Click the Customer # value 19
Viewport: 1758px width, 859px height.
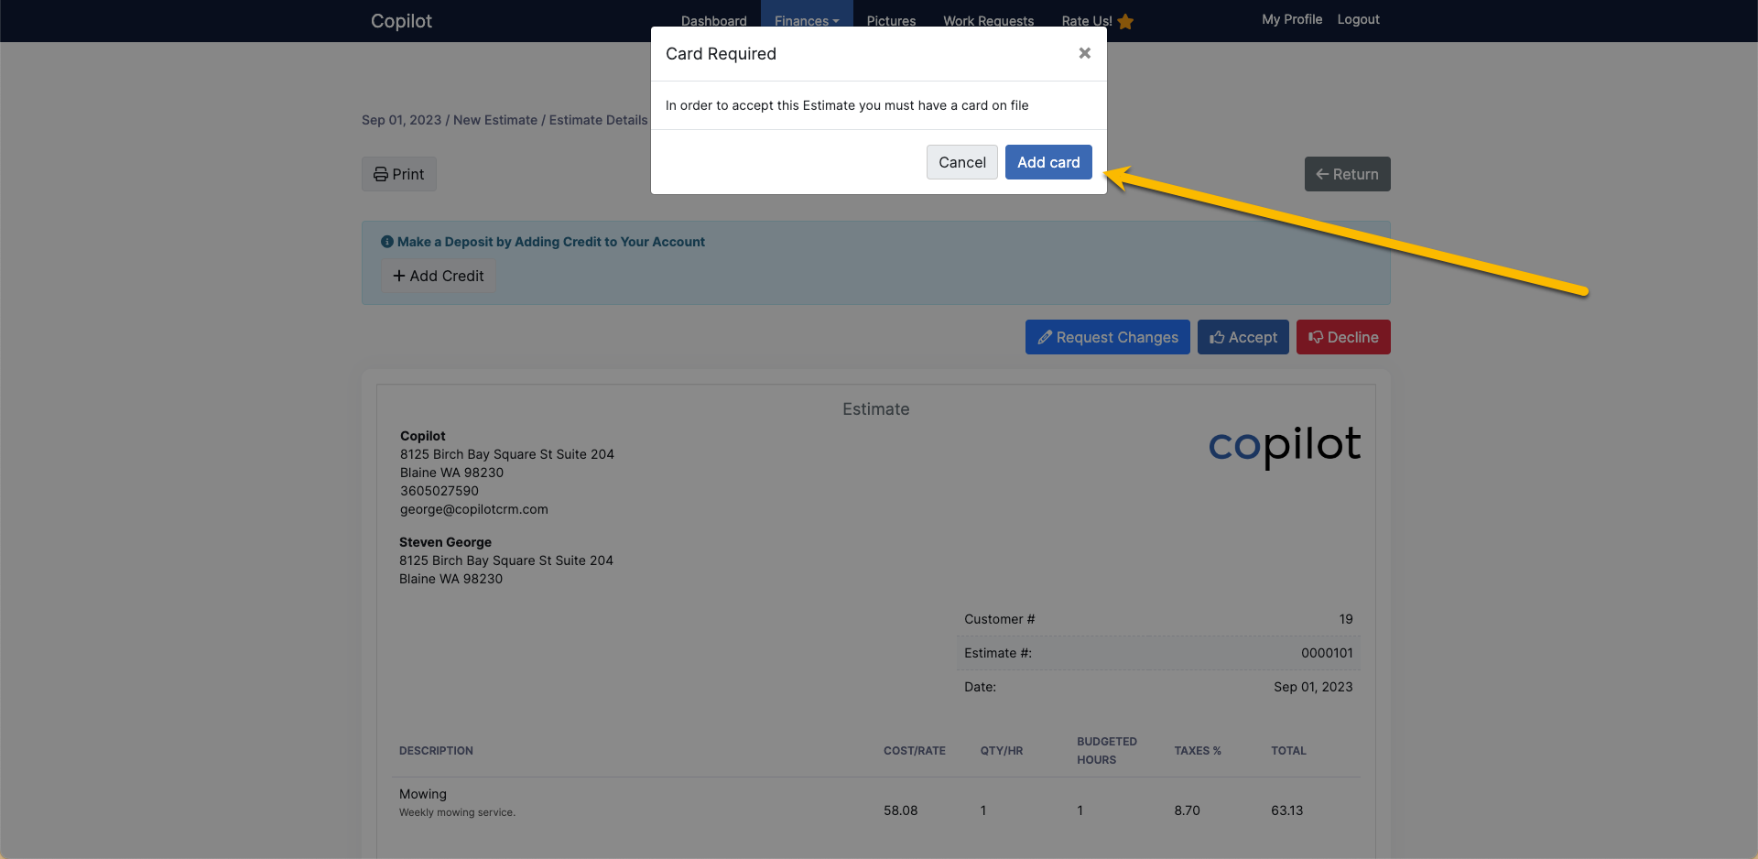[x=1346, y=619]
